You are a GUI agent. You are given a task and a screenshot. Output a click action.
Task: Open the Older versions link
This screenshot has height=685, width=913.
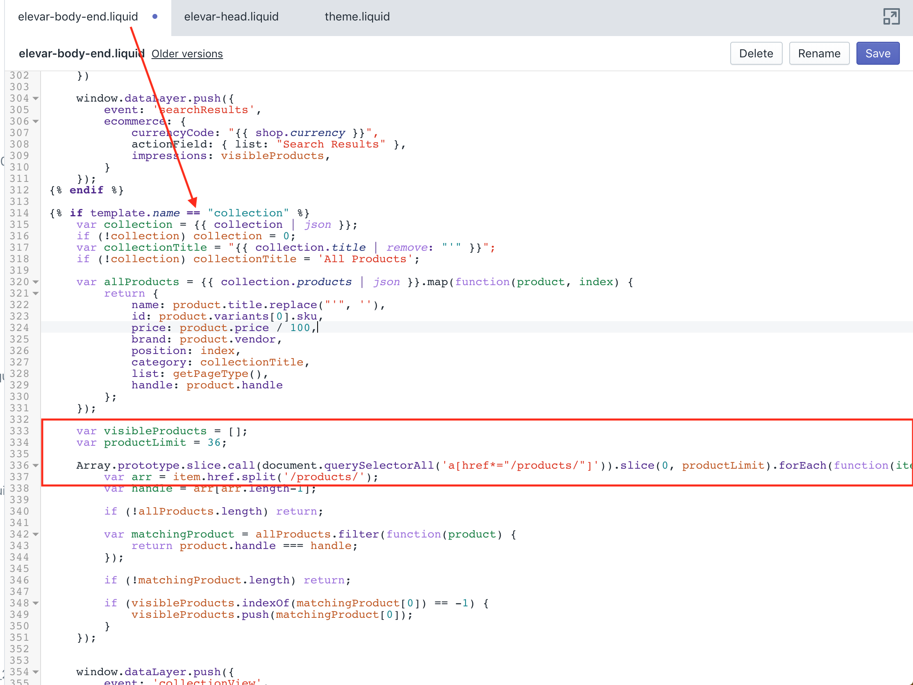pos(187,54)
